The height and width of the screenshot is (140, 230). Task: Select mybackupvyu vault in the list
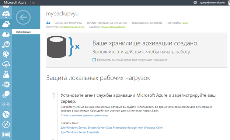point(26,32)
